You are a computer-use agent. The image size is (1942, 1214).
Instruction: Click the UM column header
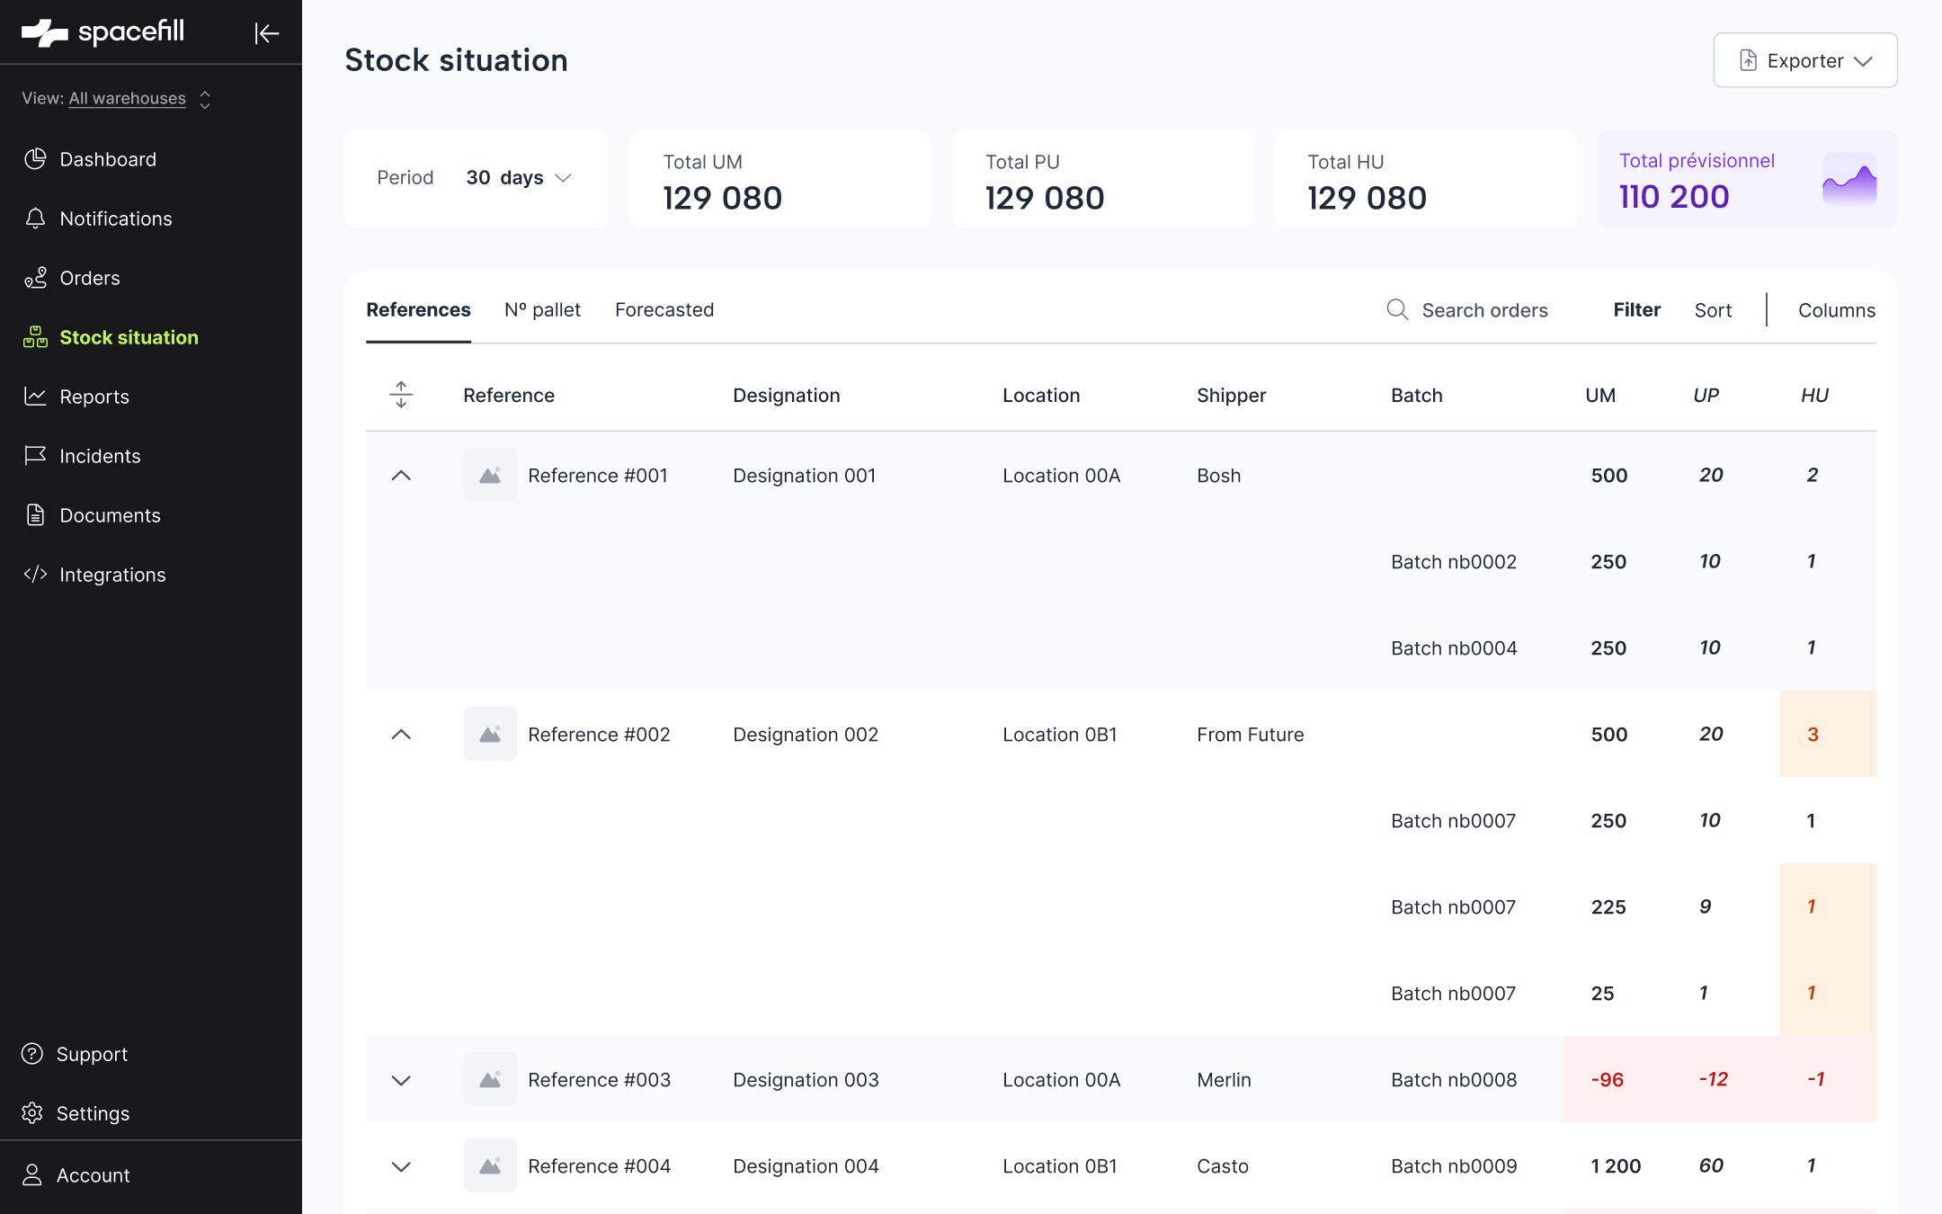point(1600,395)
